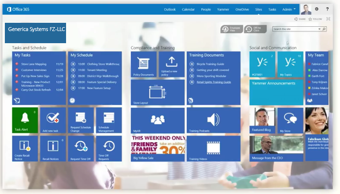Expand the Admin dropdown menu
Image resolution: width=340 pixels, height=194 pixels.
point(289,9)
